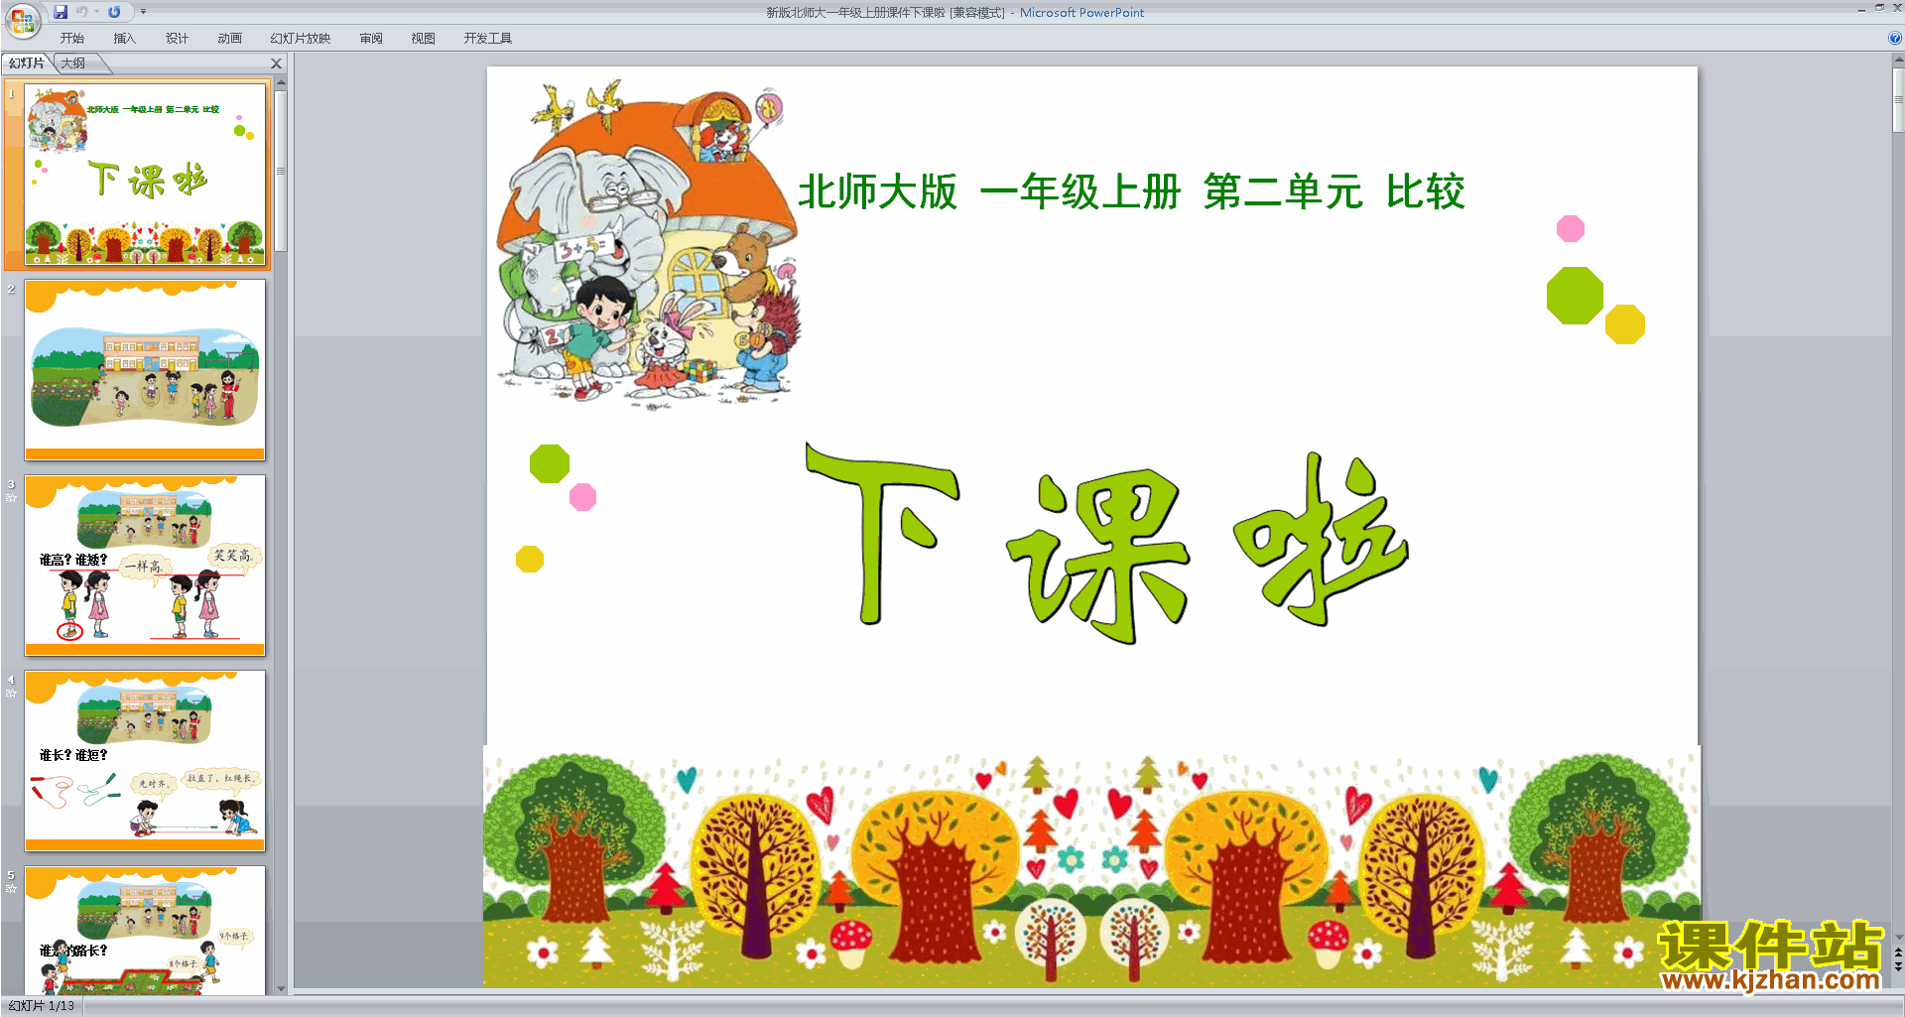Click slide 4 animation star icon
The width and height of the screenshot is (1905, 1017).
point(11,694)
